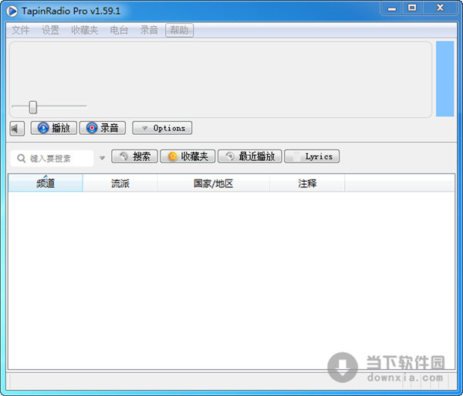This screenshot has width=463, height=396.
Task: Click the magnifier icon in search box
Action: click(x=21, y=159)
